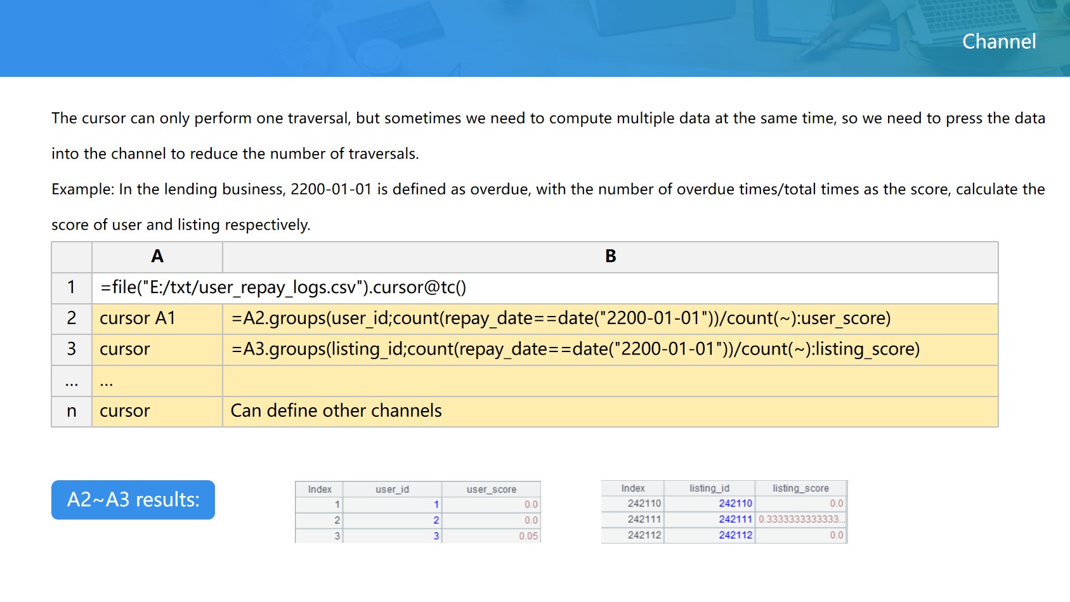Viewport: 1070px width, 602px height.
Task: Click the Index header of the user results table
Action: tap(320, 489)
